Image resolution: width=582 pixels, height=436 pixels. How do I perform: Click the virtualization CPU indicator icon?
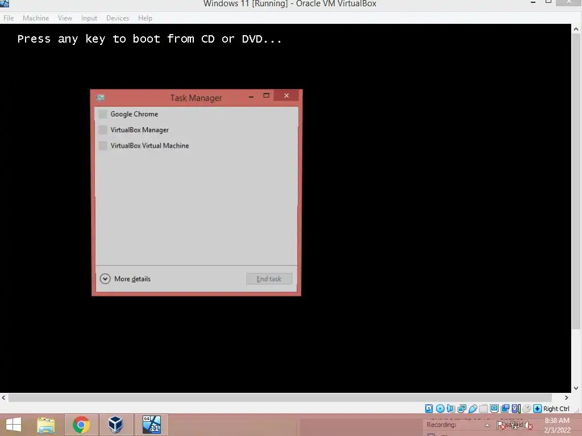click(516, 409)
